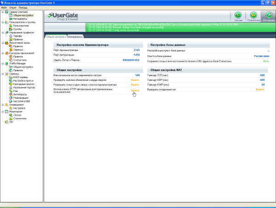Edit Administrator port value 2345
Viewport: 276px width, 208px height.
click(137, 50)
